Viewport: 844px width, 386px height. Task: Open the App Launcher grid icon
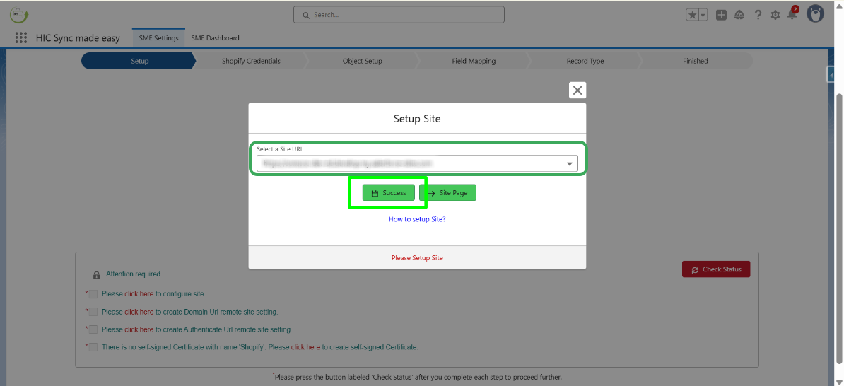pyautogui.click(x=21, y=38)
